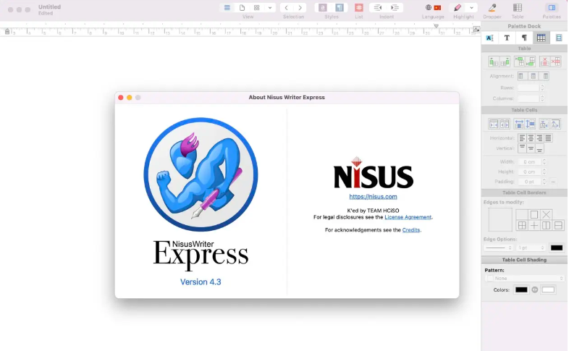Image resolution: width=569 pixels, height=351 pixels.
Task: Increase indent in toolbar
Action: pos(395,8)
